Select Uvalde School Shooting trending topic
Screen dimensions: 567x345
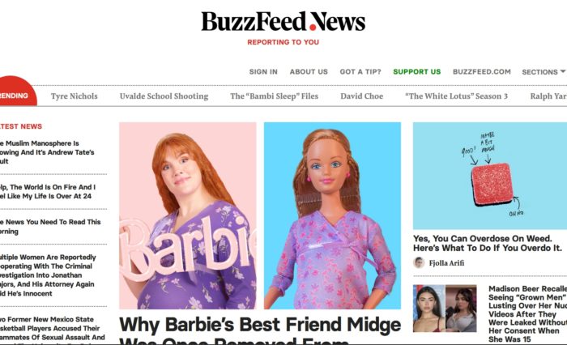tap(164, 96)
